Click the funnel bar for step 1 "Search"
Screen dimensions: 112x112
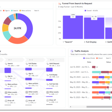pos(73,27)
